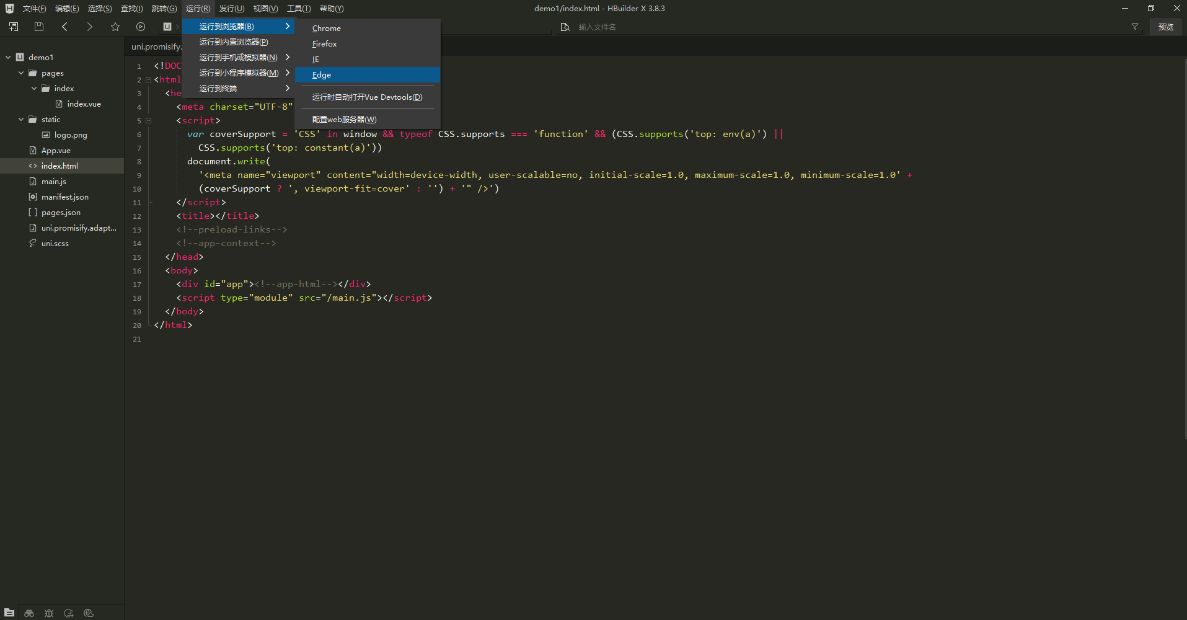Viewport: 1187px width, 620px height.
Task: Open index.vue in file tree
Action: (x=84, y=104)
